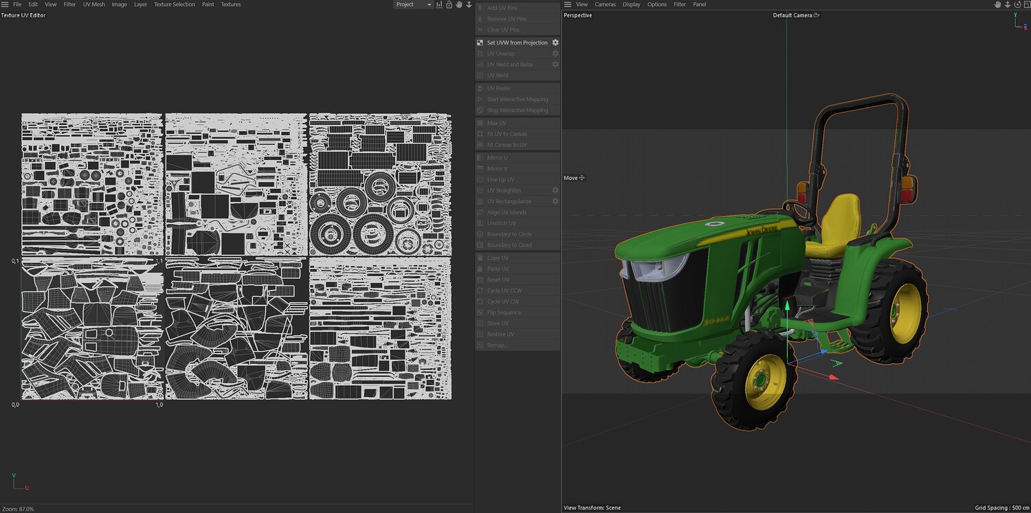Click the Grid Spacing : 500 cm text
The image size is (1031, 513).
tap(1001, 508)
